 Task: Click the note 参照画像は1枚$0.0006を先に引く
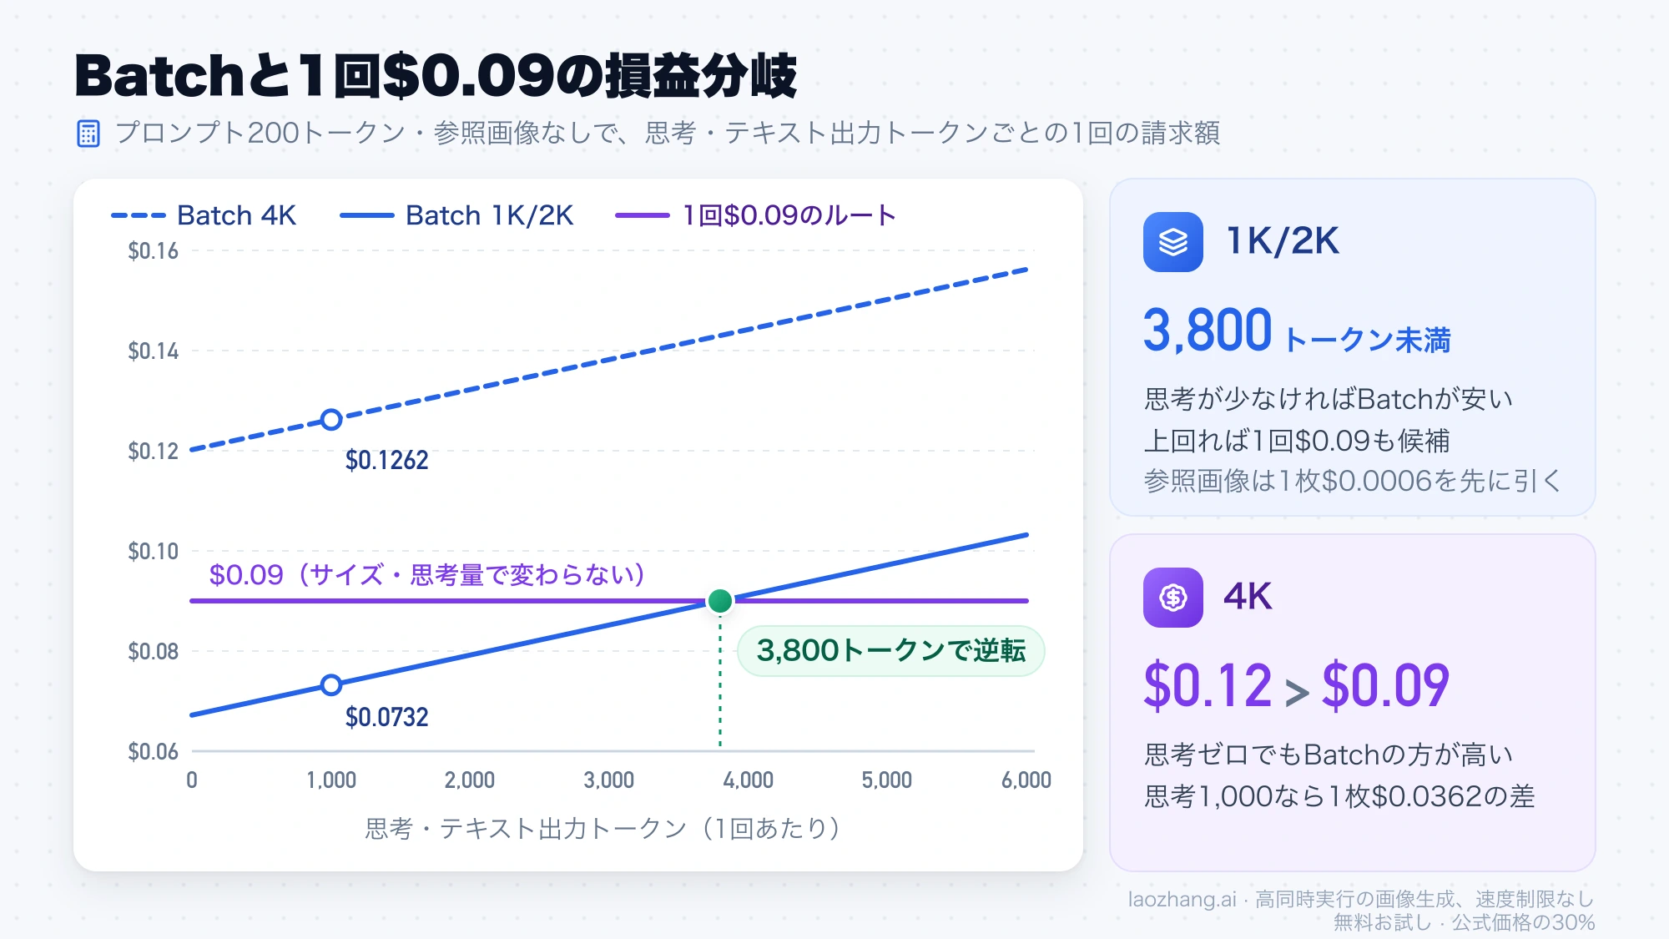pyautogui.click(x=1353, y=481)
